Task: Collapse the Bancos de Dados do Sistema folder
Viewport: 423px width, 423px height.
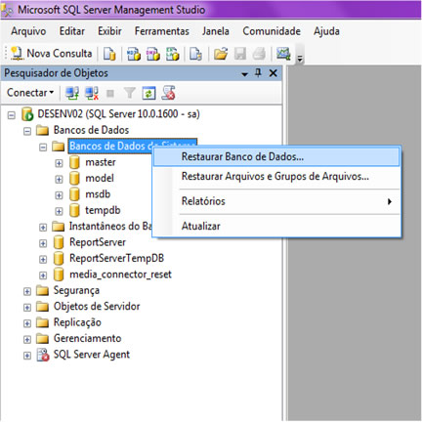Action: 43,148
